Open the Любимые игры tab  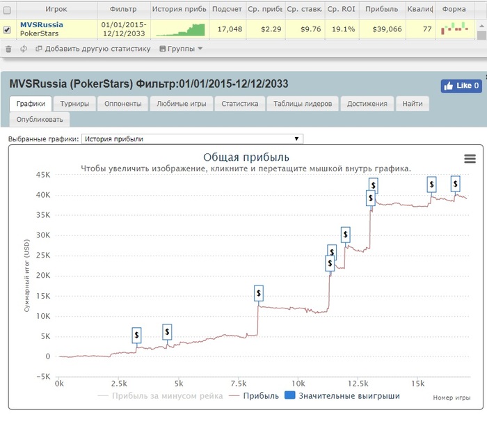(182, 104)
